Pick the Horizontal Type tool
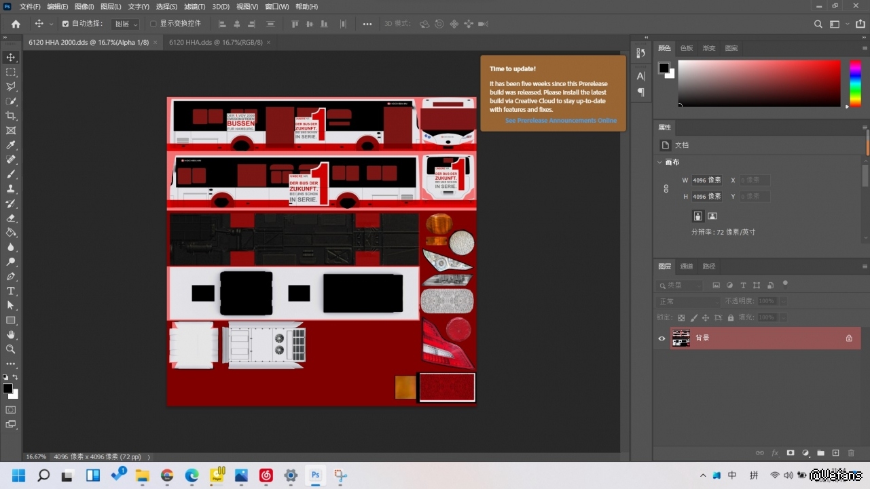Image resolution: width=870 pixels, height=489 pixels. (11, 291)
